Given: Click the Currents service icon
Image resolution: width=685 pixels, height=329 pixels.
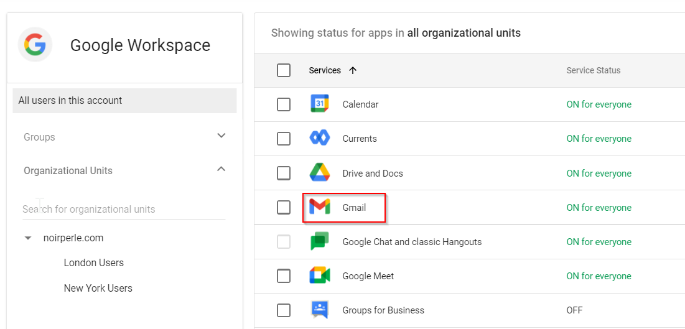Looking at the screenshot, I should point(319,139).
